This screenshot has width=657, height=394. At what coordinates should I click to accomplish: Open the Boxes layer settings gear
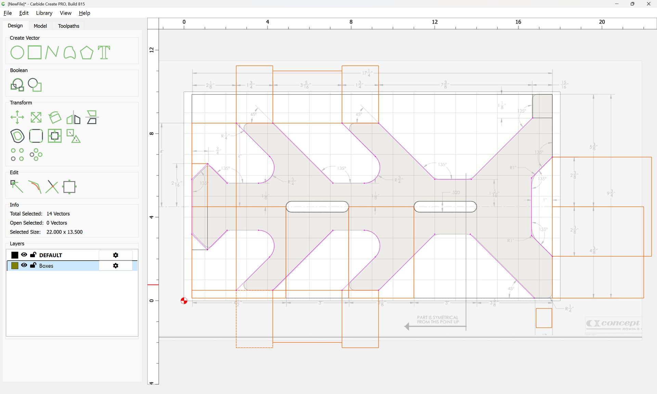(x=116, y=266)
